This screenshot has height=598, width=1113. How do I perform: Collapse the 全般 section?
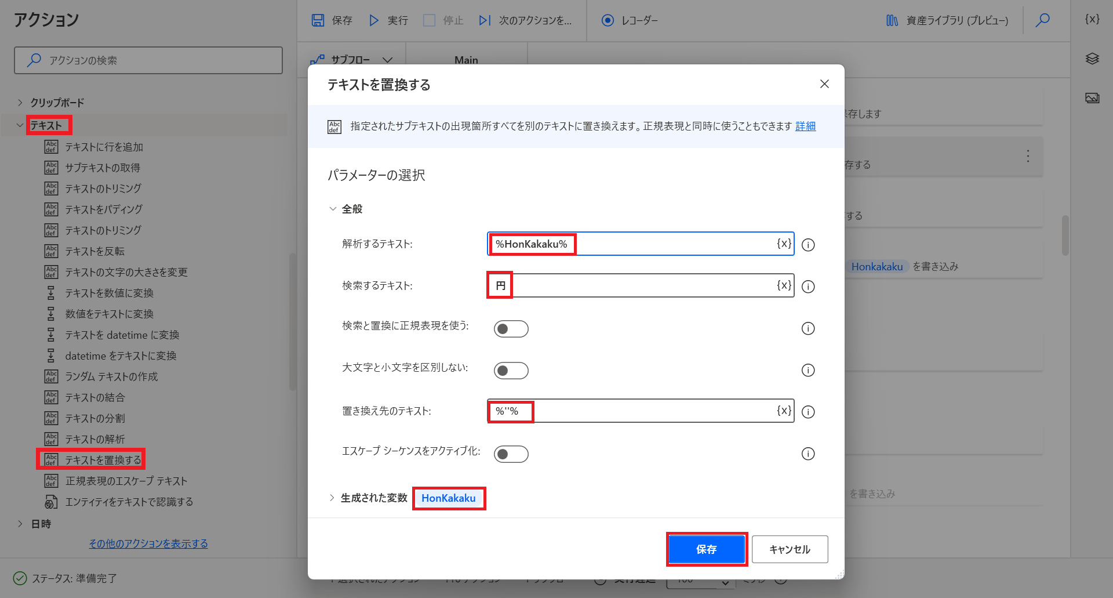click(333, 209)
